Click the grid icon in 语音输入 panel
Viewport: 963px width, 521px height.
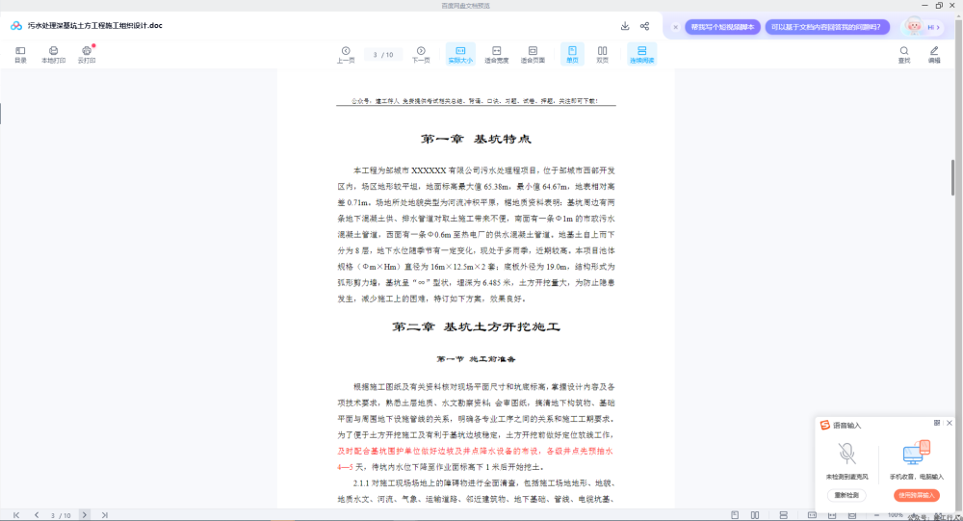937,423
